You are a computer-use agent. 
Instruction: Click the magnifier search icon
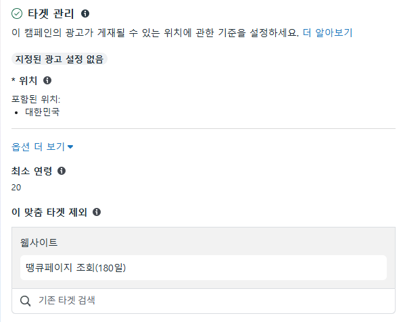tap(26, 300)
